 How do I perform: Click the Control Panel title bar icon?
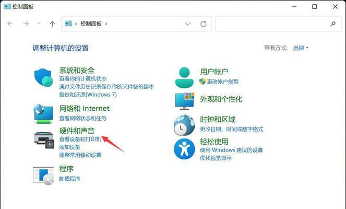7,7
